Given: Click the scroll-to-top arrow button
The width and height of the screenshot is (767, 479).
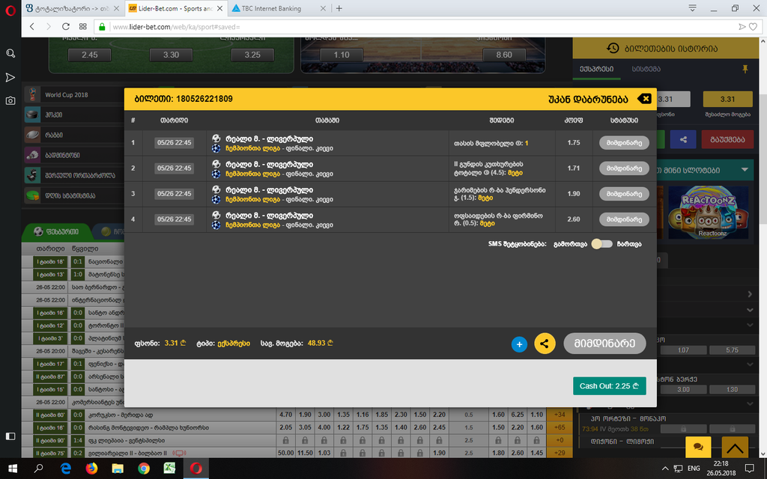Looking at the screenshot, I should 735,446.
